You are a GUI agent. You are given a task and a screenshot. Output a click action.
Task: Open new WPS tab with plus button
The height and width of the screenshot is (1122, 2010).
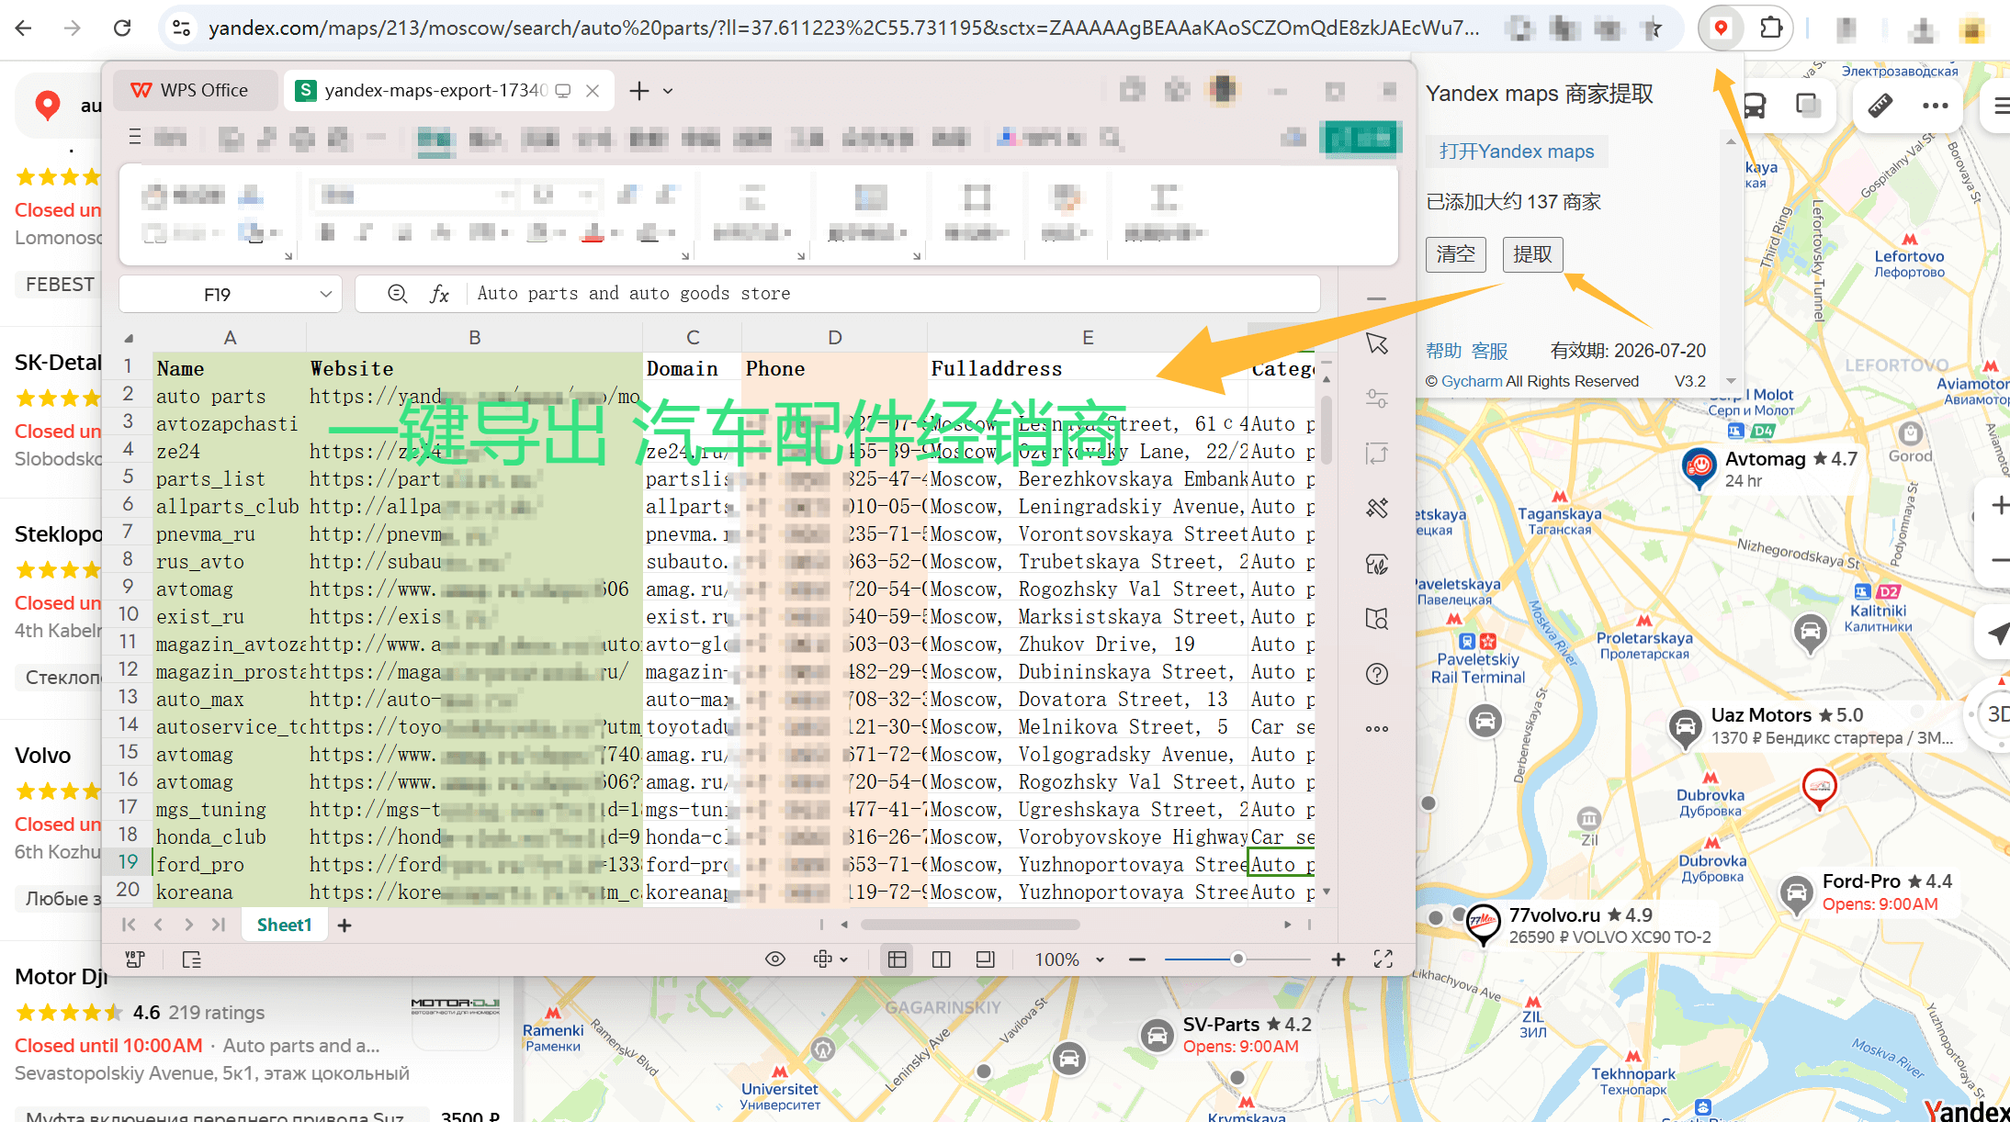(x=639, y=90)
